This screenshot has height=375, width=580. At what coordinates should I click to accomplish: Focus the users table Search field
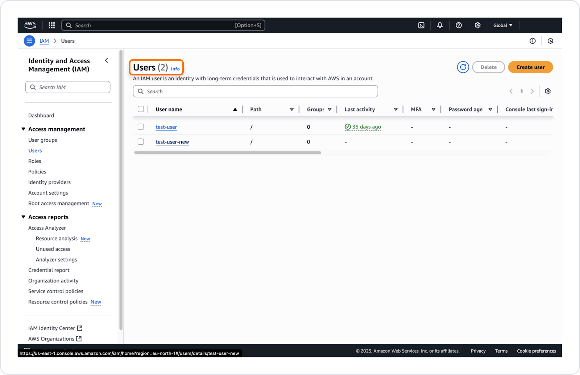click(256, 91)
